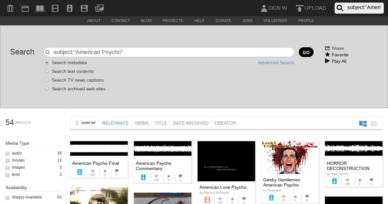The width and height of the screenshot is (388, 204).
Task: Open the PROJECTS menu item
Action: (x=173, y=21)
